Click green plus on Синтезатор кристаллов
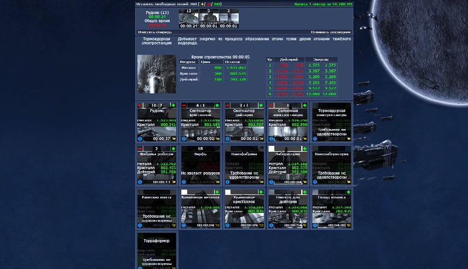The height and width of the screenshot is (269, 468). coord(218,105)
